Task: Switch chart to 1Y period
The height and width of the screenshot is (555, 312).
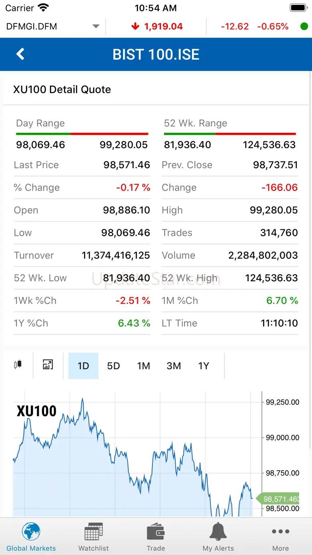Action: [x=204, y=366]
